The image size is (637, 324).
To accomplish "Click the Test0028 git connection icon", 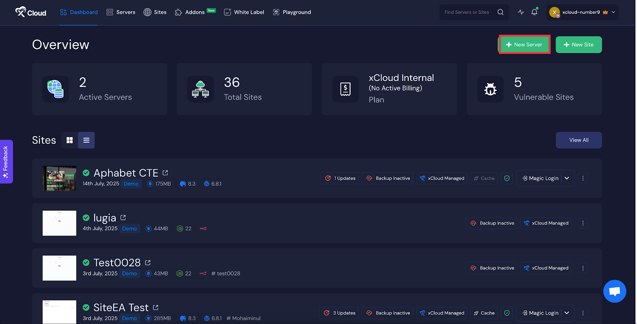I will [x=203, y=274].
